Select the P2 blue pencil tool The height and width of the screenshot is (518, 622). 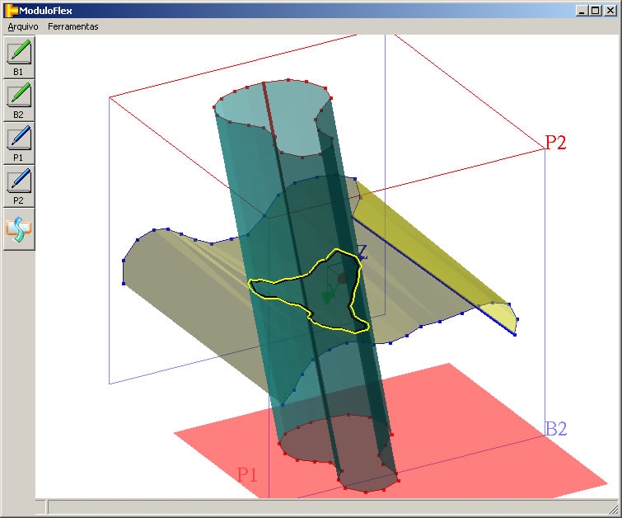(18, 179)
